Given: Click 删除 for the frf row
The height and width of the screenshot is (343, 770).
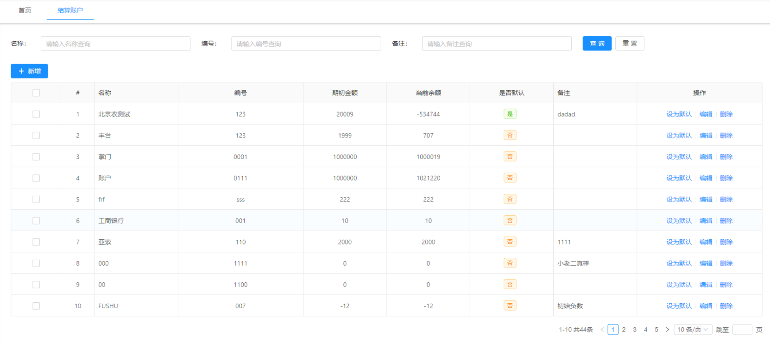Looking at the screenshot, I should [726, 200].
